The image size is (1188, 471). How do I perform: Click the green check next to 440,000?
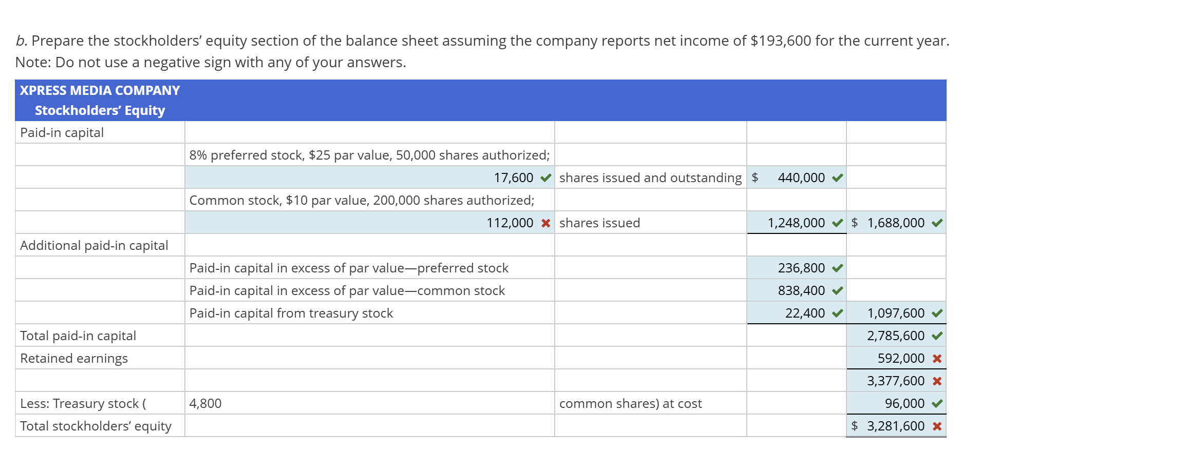pos(838,178)
